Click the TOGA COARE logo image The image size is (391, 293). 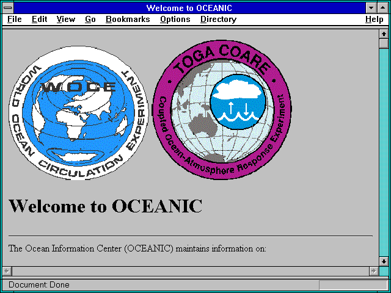(x=222, y=110)
